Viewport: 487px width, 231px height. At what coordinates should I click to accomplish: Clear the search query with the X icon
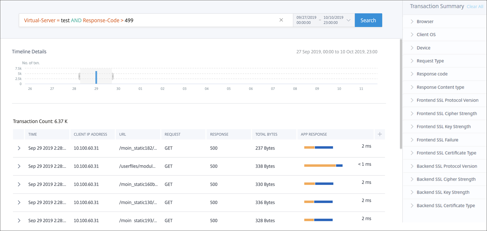click(x=281, y=20)
